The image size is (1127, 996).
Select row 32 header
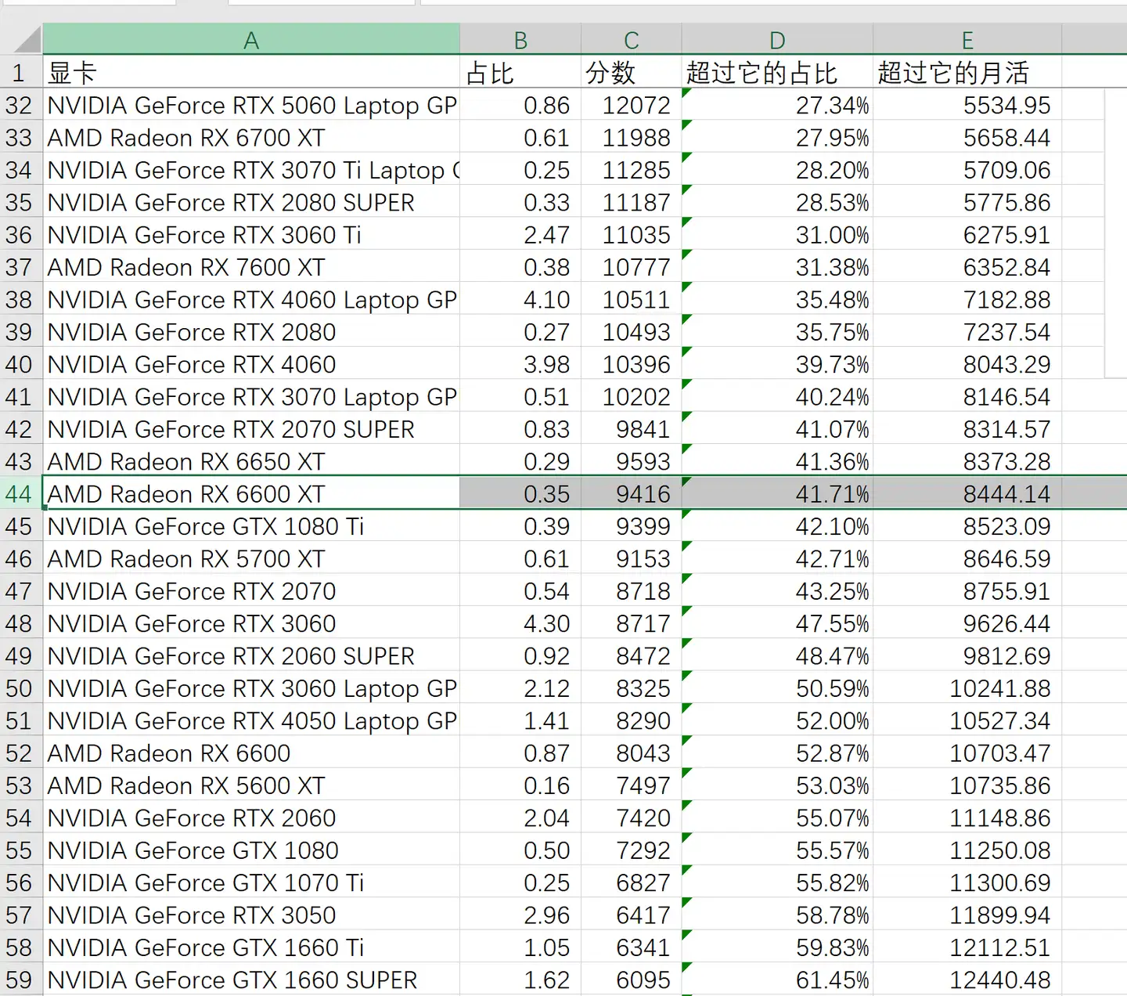pyautogui.click(x=21, y=105)
